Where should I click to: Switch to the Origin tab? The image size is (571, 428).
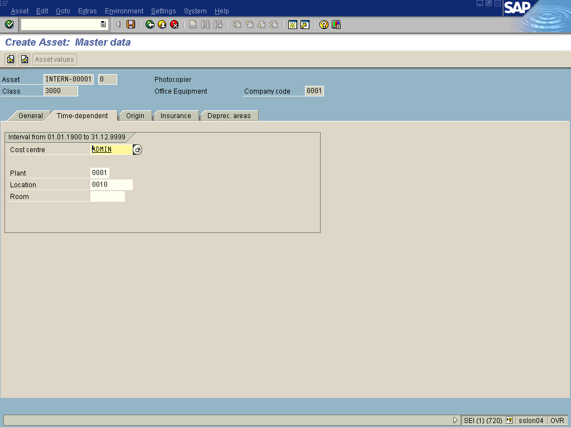tap(135, 116)
